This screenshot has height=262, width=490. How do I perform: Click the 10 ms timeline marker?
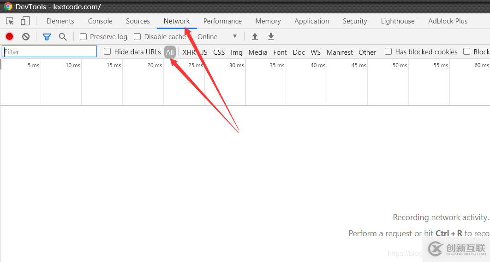tap(73, 65)
